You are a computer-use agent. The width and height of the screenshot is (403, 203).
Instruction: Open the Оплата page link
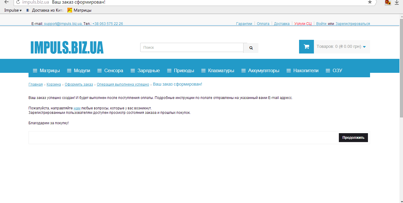click(263, 24)
